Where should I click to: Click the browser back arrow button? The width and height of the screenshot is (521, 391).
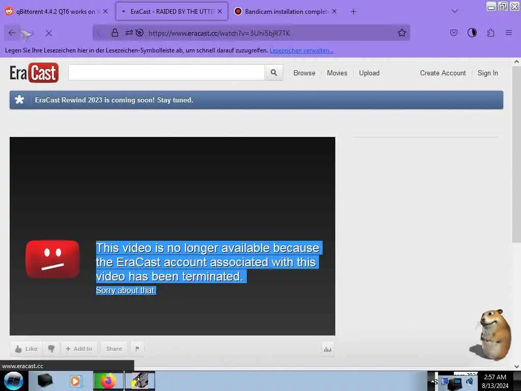[x=12, y=33]
